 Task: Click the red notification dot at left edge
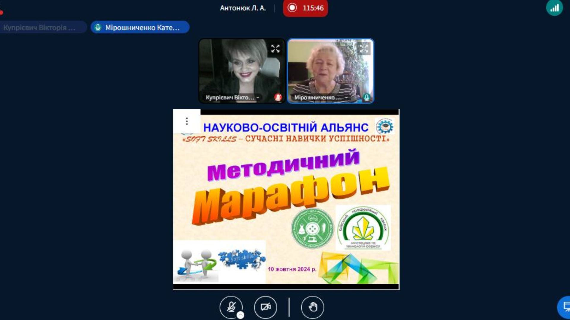(x=1, y=12)
